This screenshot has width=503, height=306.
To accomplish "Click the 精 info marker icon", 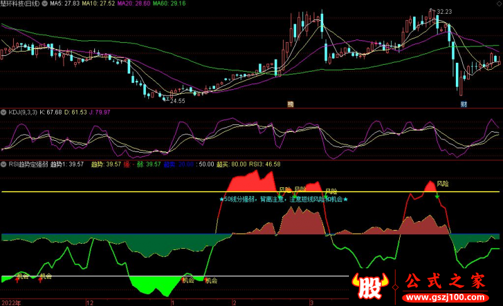I will click(290, 104).
